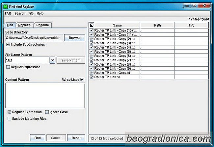Screen dimensions: 214x147
Task: Toggle the select-all files header checkbox icon
Action: click(92, 25)
